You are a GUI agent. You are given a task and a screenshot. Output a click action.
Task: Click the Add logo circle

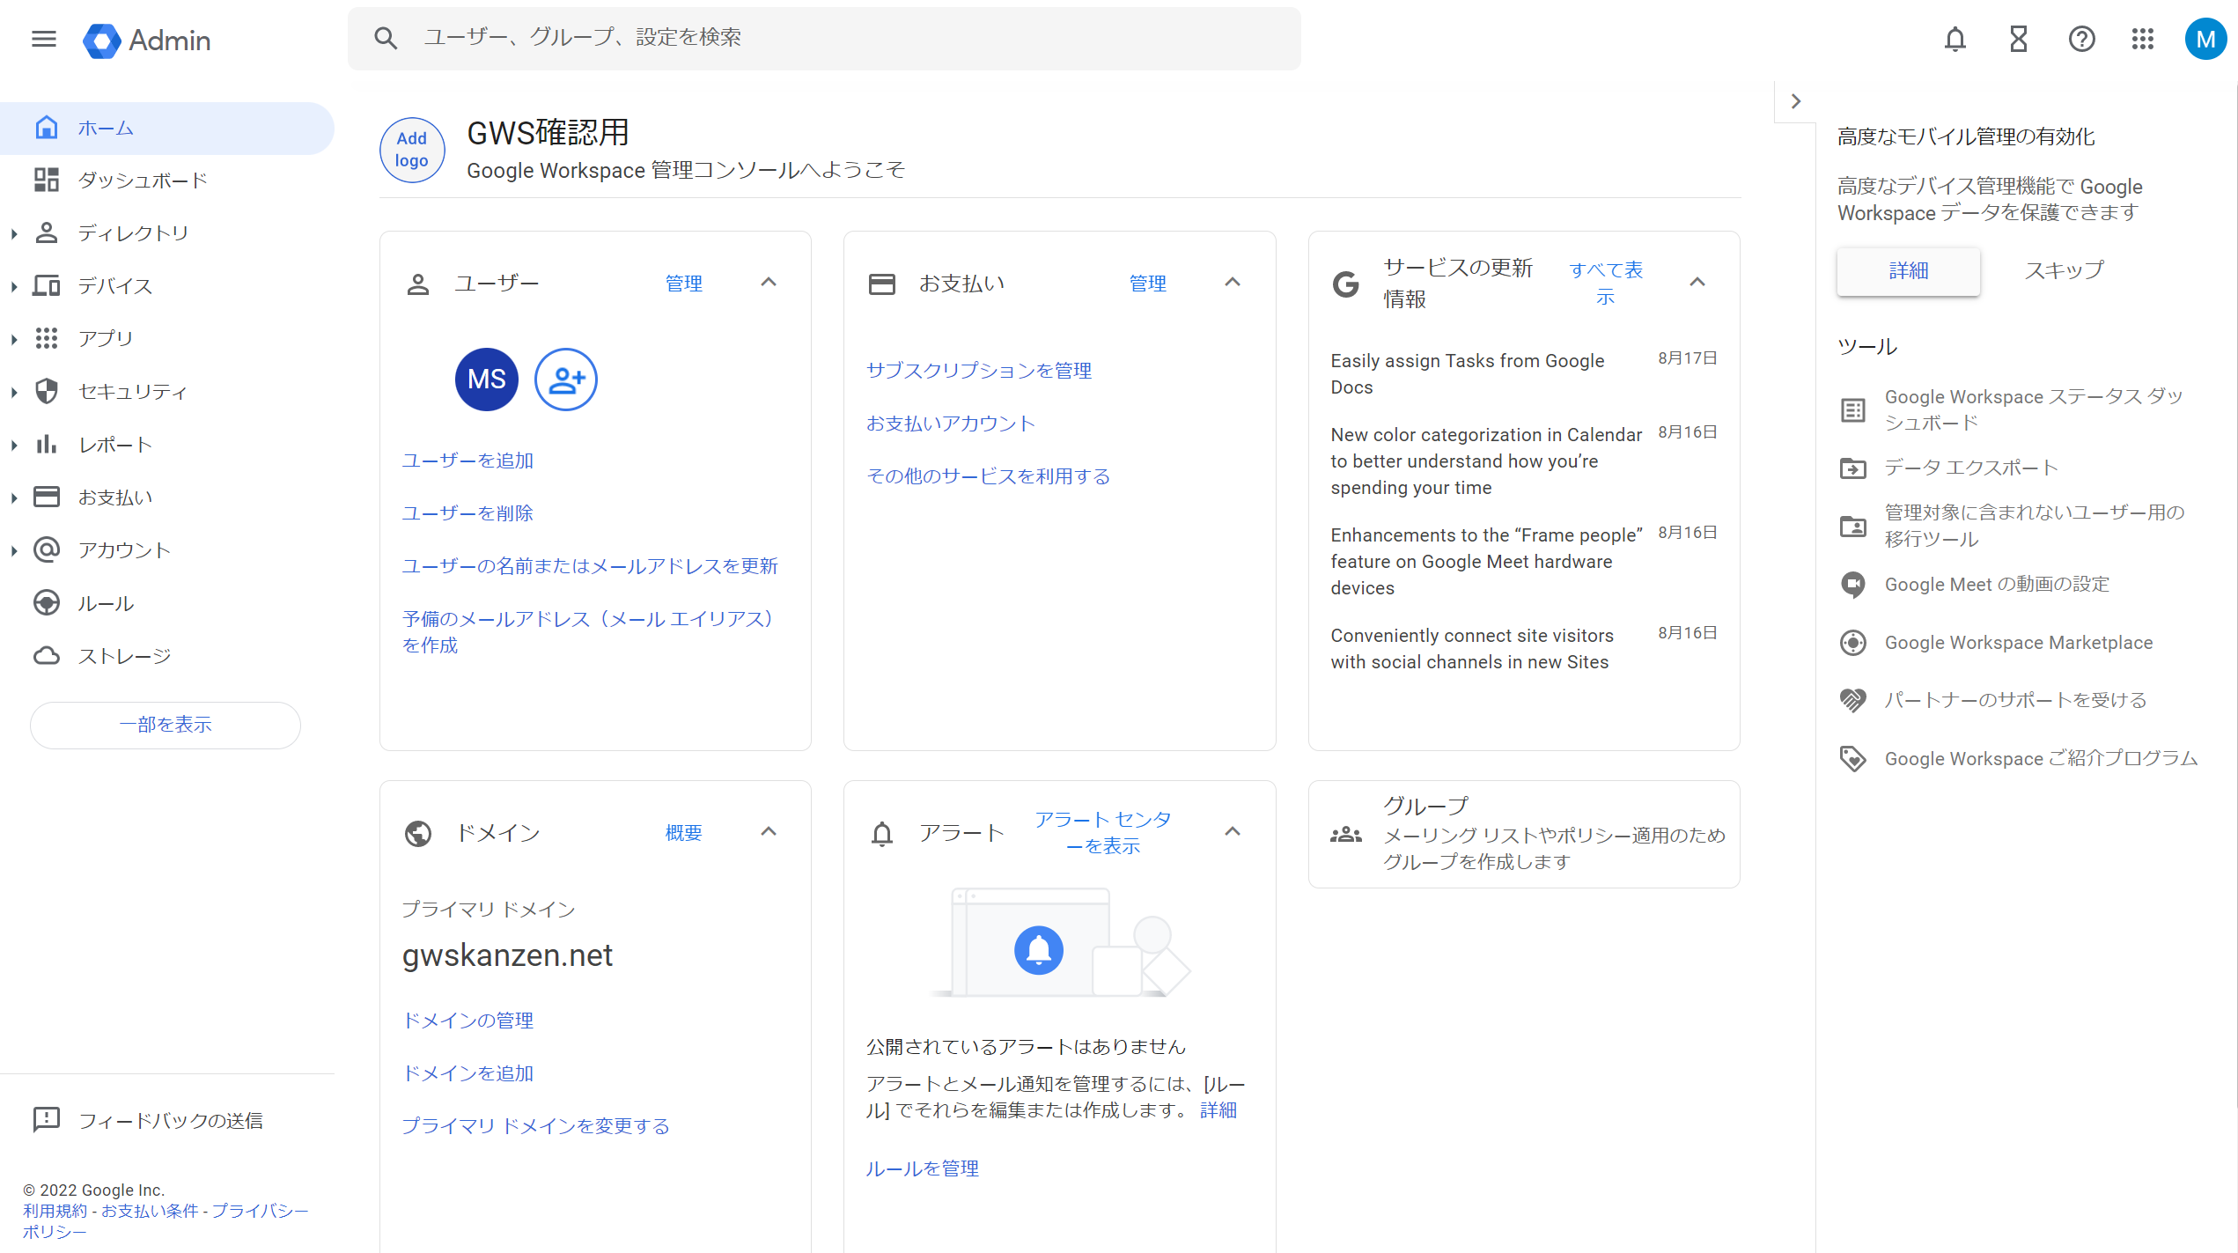point(412,150)
